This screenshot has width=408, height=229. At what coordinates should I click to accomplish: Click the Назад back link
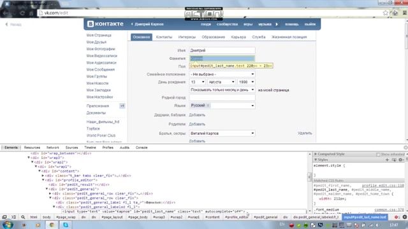(13, 24)
